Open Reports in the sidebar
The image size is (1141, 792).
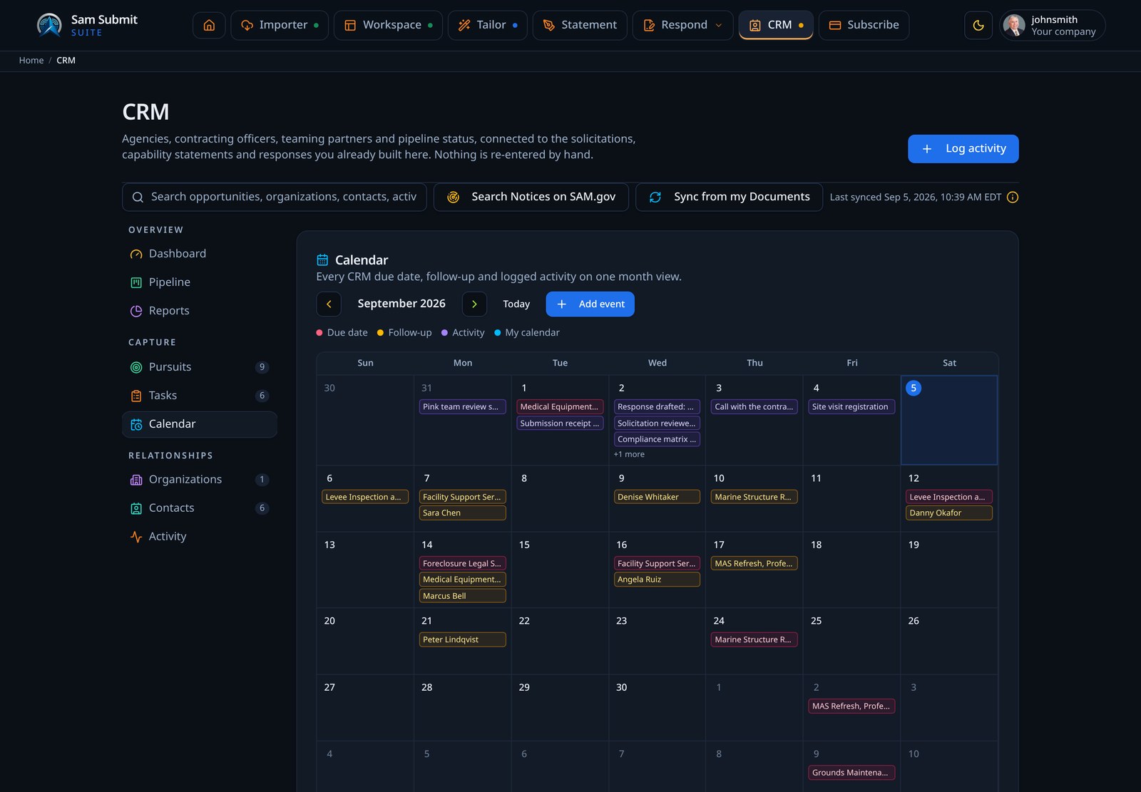click(x=200, y=311)
